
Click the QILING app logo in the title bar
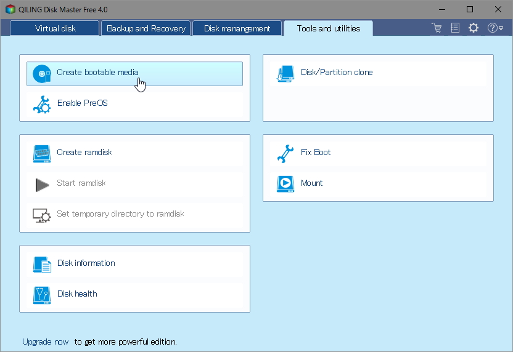(x=10, y=9)
